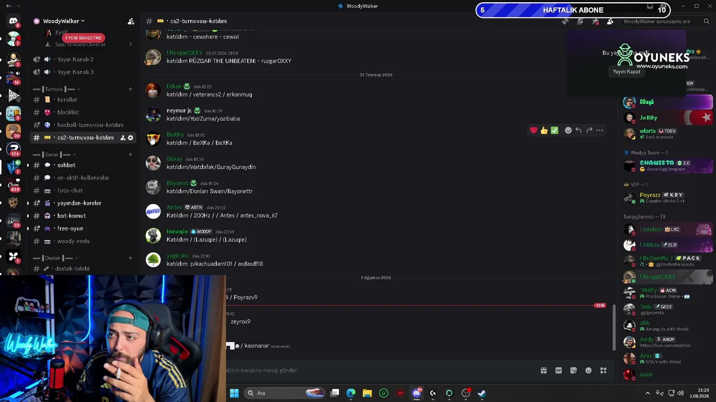Image resolution: width=716 pixels, height=402 pixels.
Task: Open the bot-komut channel
Action: click(84, 216)
